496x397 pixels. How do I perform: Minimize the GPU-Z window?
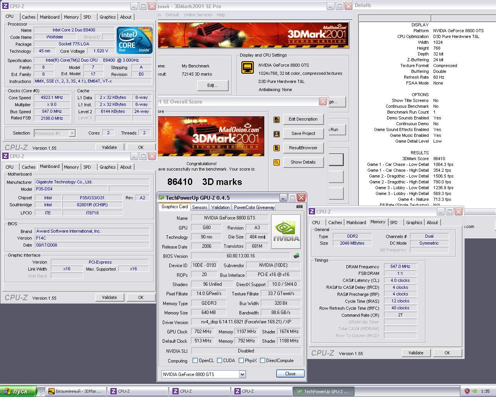click(283, 198)
